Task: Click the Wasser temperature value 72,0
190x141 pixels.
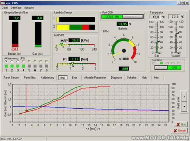Action: point(174,17)
